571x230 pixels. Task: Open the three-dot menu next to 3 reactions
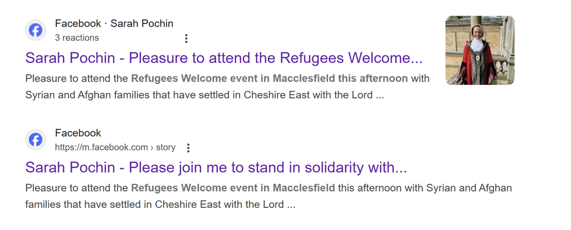click(x=186, y=38)
